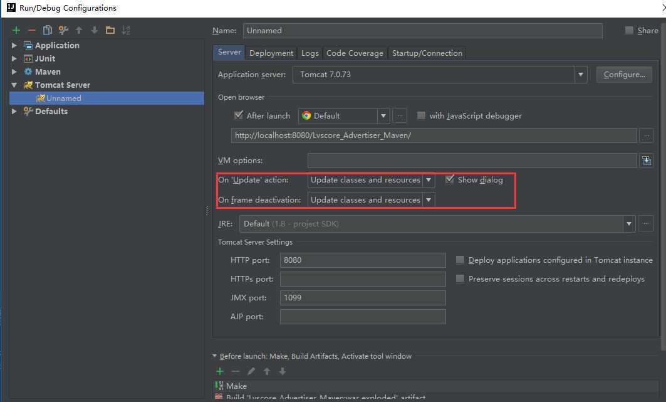Toggle the Show dialog checkbox

pyautogui.click(x=449, y=179)
